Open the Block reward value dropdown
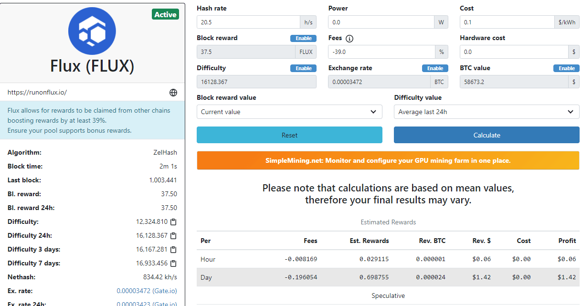The width and height of the screenshot is (582, 306). tap(289, 112)
